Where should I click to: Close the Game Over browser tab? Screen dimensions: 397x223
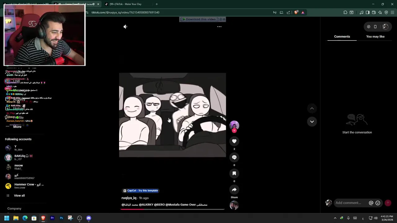click(x=98, y=4)
